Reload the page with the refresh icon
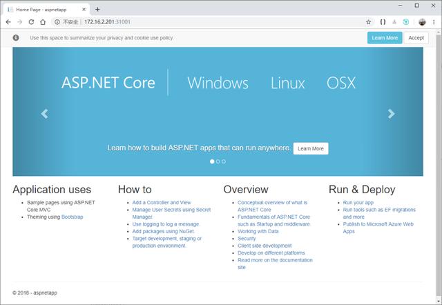This screenshot has height=305, width=442. (31, 22)
